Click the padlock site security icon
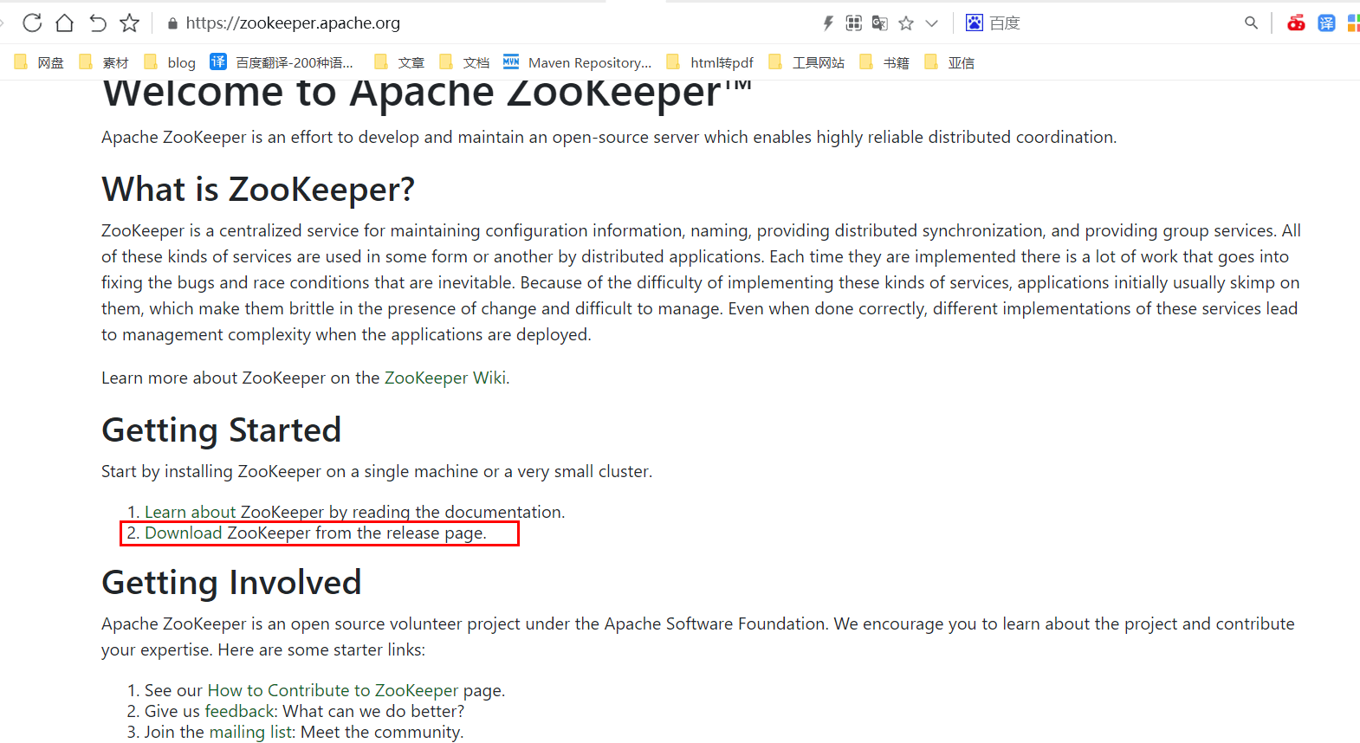The width and height of the screenshot is (1360, 743). (172, 23)
